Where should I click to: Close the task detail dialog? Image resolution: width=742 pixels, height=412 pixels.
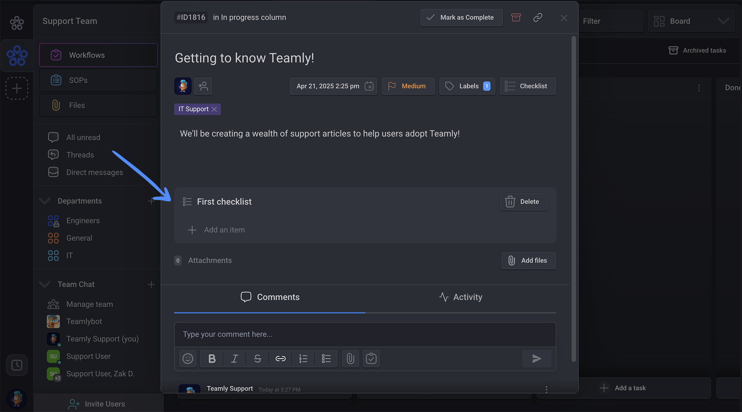coord(564,18)
